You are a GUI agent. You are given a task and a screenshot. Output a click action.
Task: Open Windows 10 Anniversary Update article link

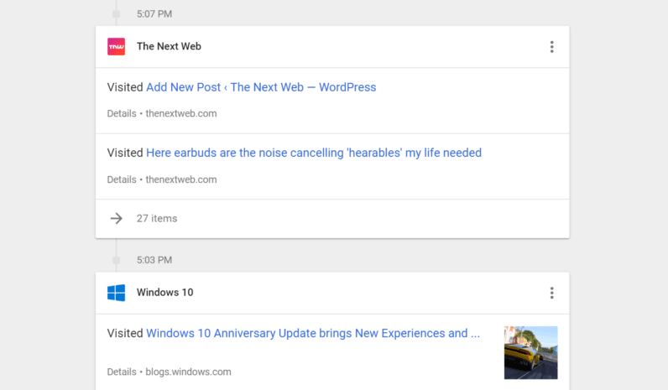click(313, 333)
